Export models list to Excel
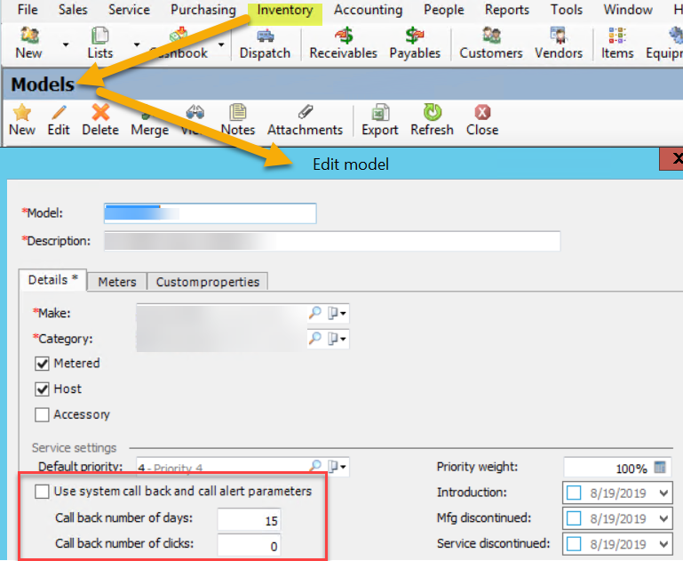This screenshot has height=561, width=683. tap(380, 120)
